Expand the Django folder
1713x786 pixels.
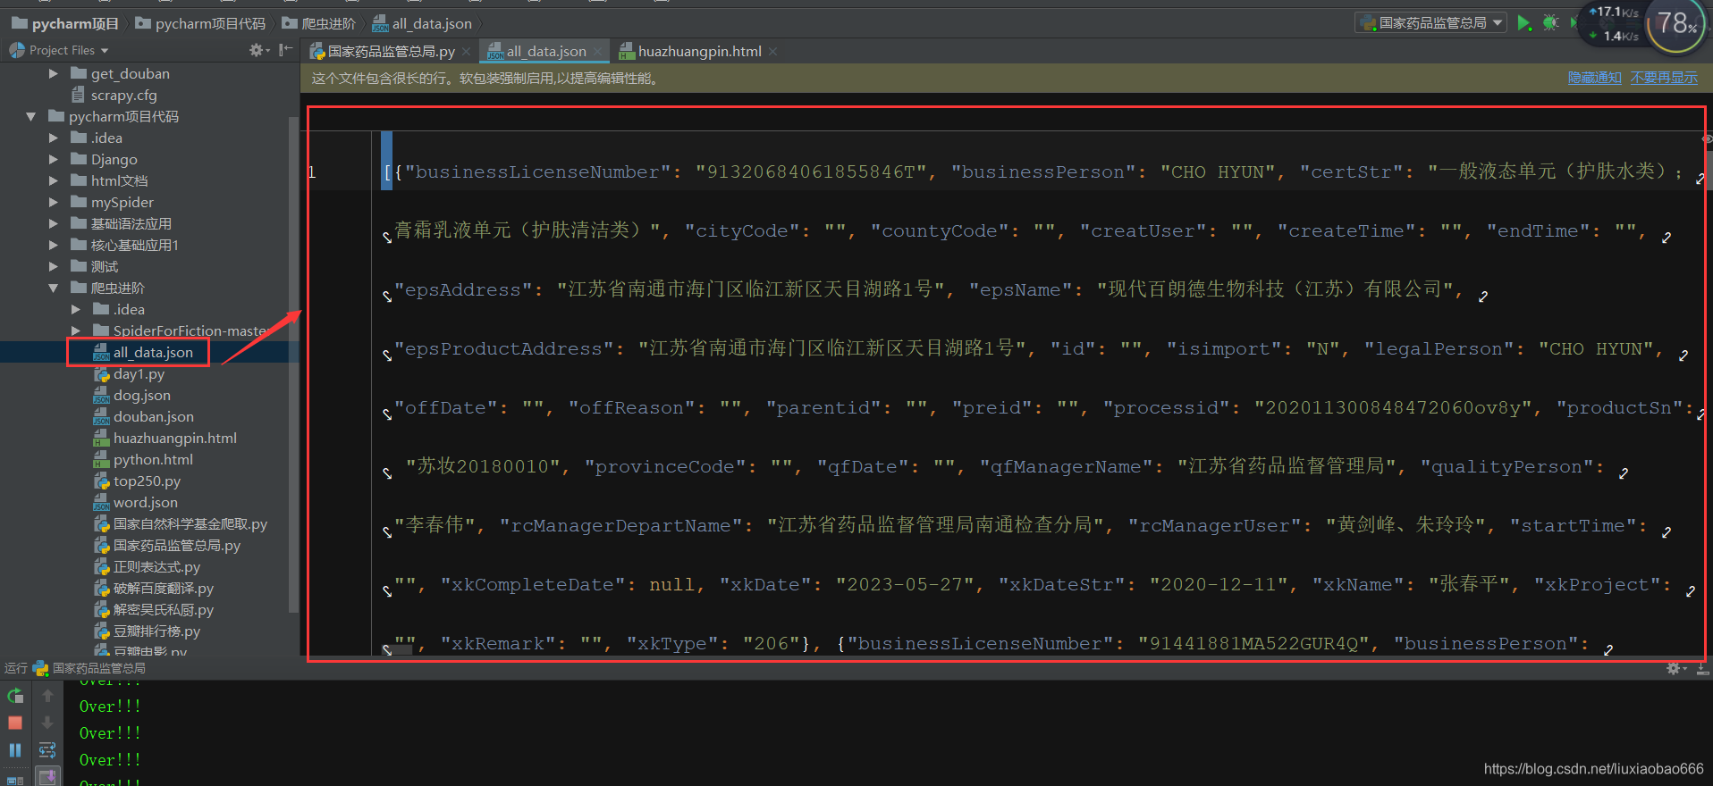[x=54, y=159]
